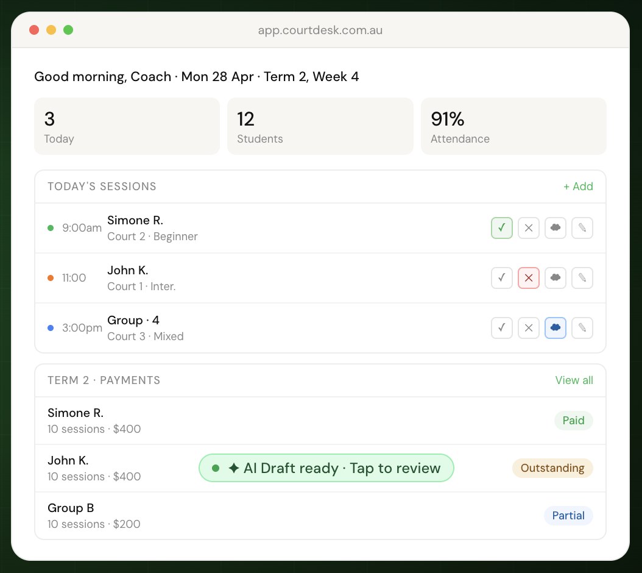Click green status dot for 9:00am session
The width and height of the screenshot is (642, 573).
click(x=51, y=228)
